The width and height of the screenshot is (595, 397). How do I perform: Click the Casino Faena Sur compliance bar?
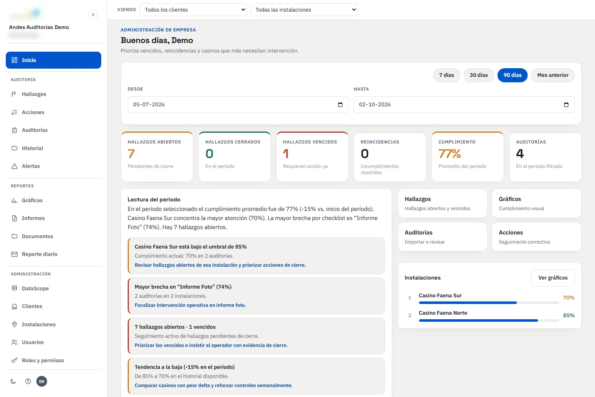tap(489, 303)
